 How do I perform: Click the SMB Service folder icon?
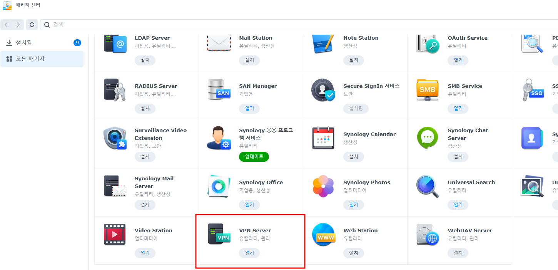(428, 90)
